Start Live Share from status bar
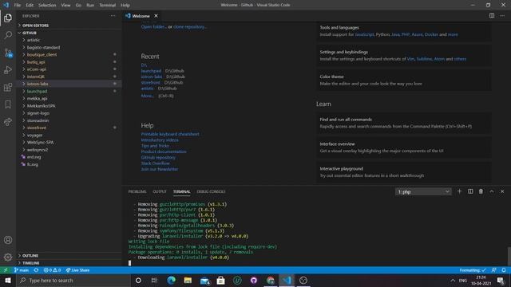 point(77,270)
